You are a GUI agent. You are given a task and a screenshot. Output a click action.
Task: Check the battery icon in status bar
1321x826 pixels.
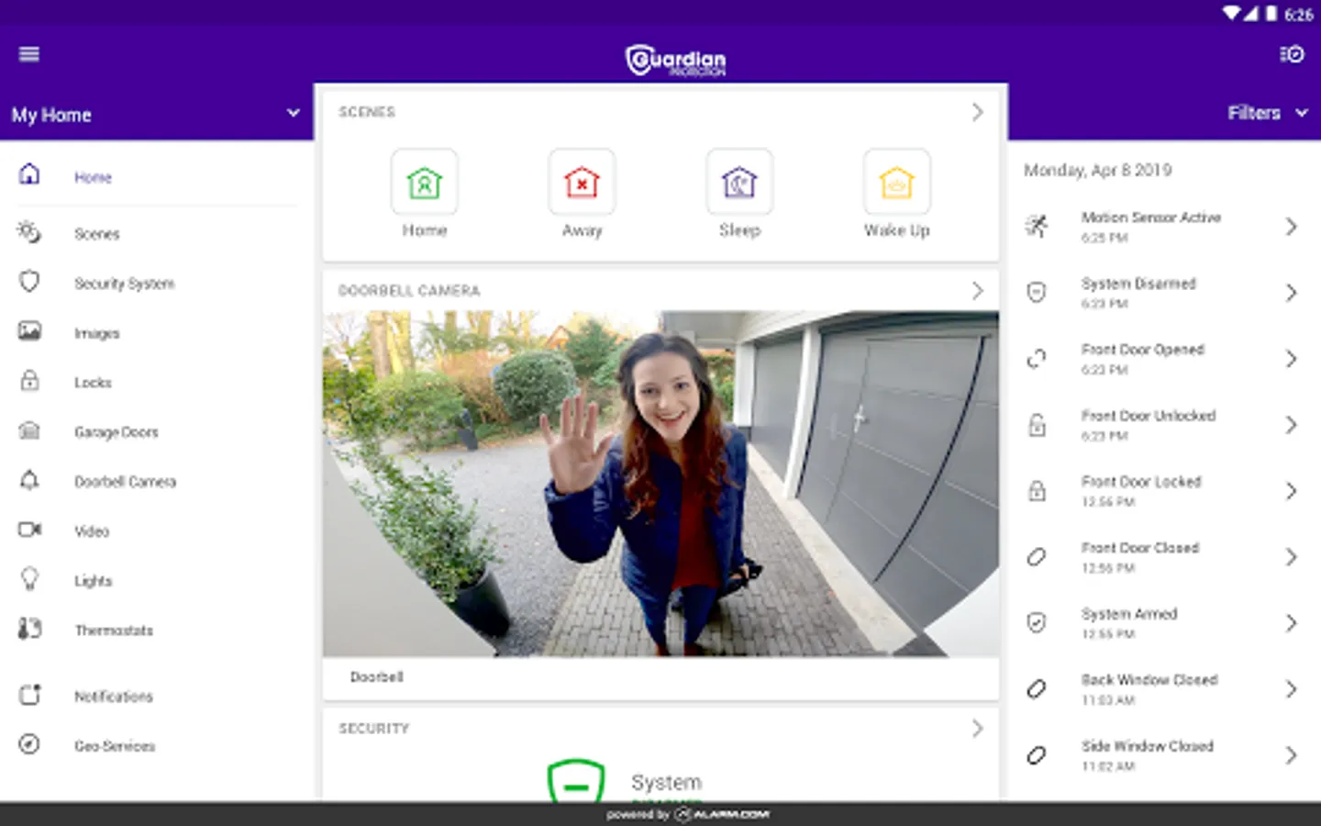tap(1271, 14)
